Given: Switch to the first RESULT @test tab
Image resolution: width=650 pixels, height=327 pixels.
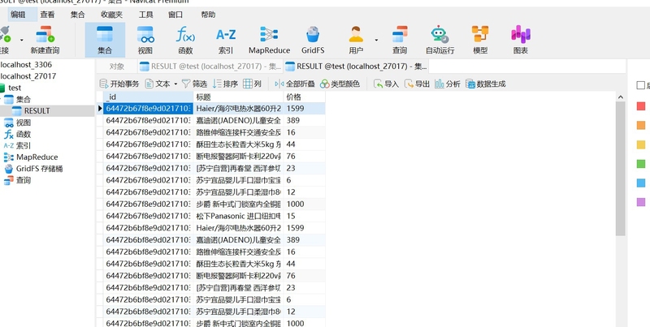Looking at the screenshot, I should (x=210, y=67).
